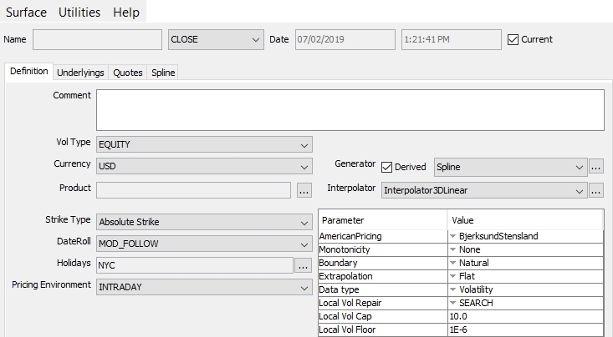The width and height of the screenshot is (613, 337).
Task: Open the Generator dropdown showing Spline
Action: [511, 167]
